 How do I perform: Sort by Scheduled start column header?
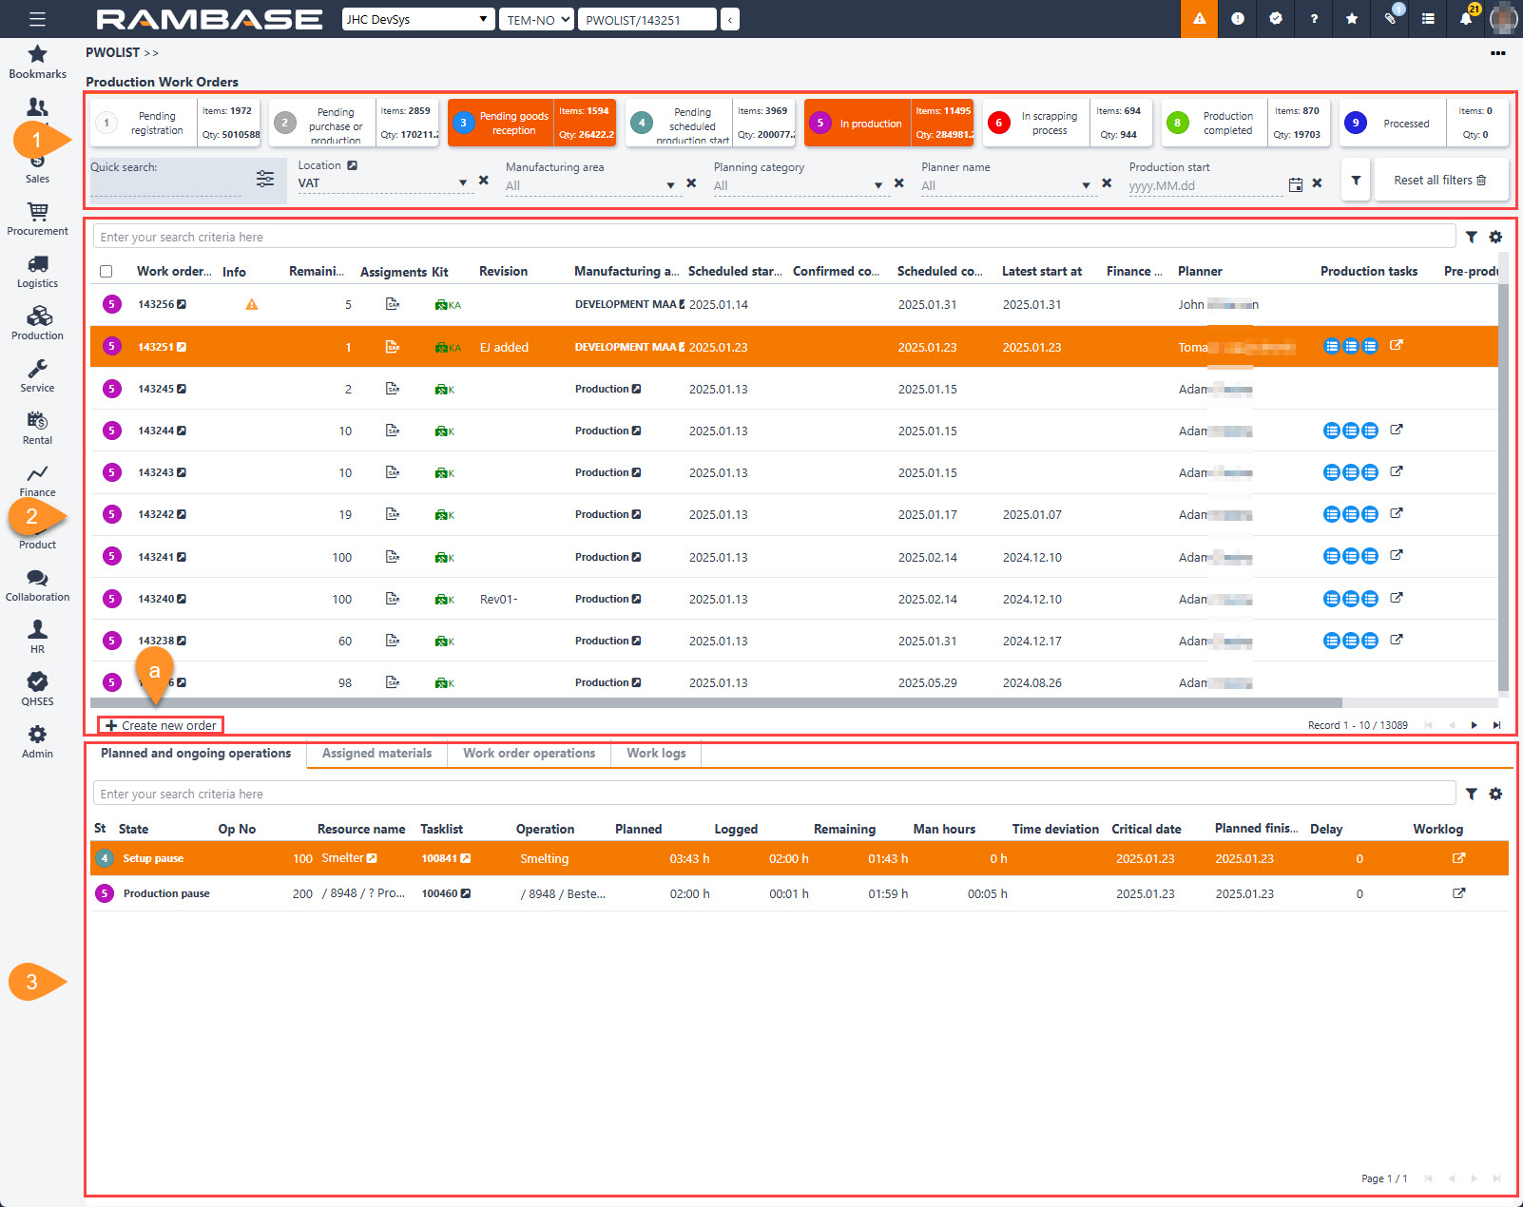click(x=735, y=272)
